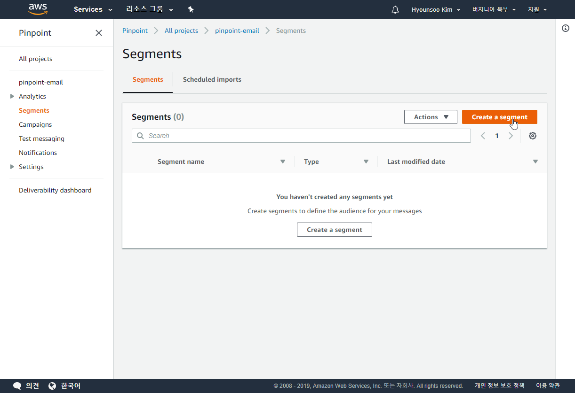The width and height of the screenshot is (575, 393).
Task: Click orange Create a segment button
Action: click(x=499, y=117)
